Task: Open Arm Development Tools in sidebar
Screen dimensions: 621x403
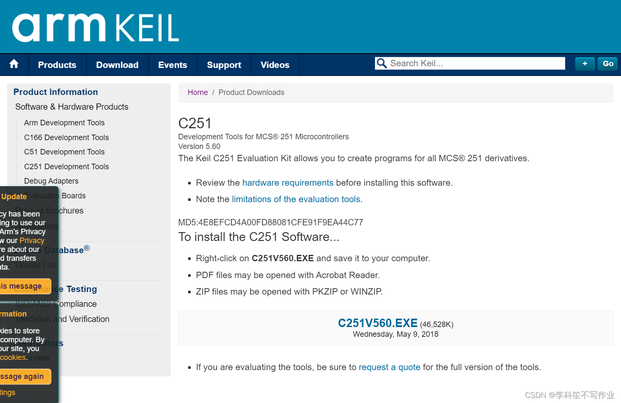Action: tap(64, 123)
